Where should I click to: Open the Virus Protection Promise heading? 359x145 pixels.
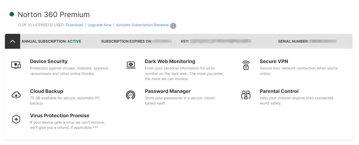pyautogui.click(x=59, y=116)
